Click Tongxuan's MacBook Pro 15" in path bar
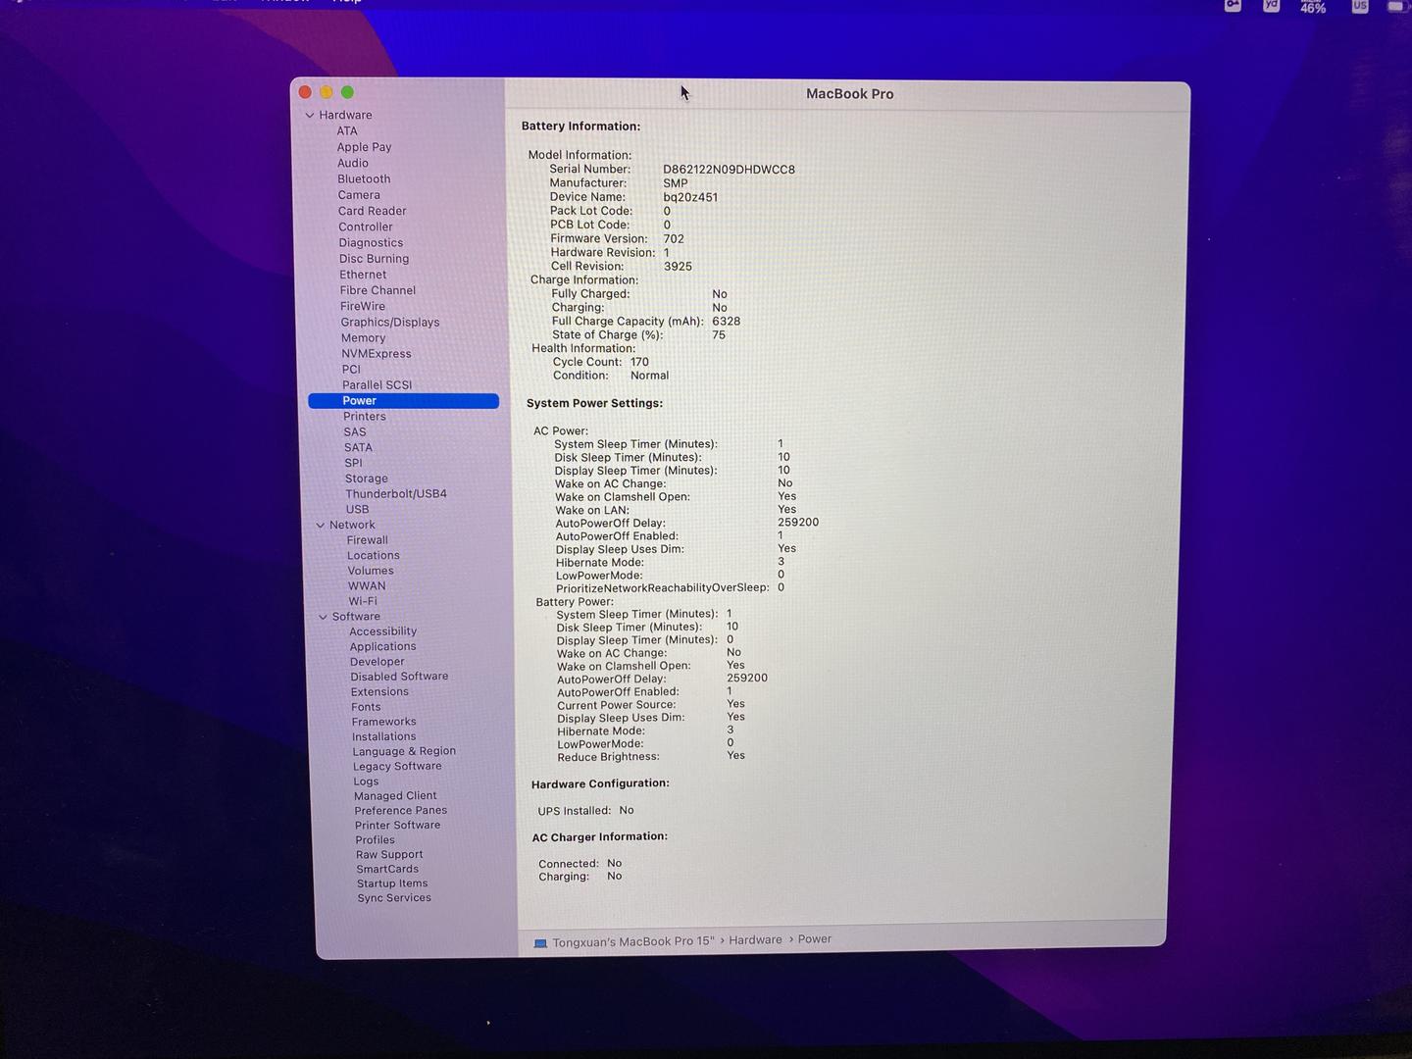 coord(633,942)
